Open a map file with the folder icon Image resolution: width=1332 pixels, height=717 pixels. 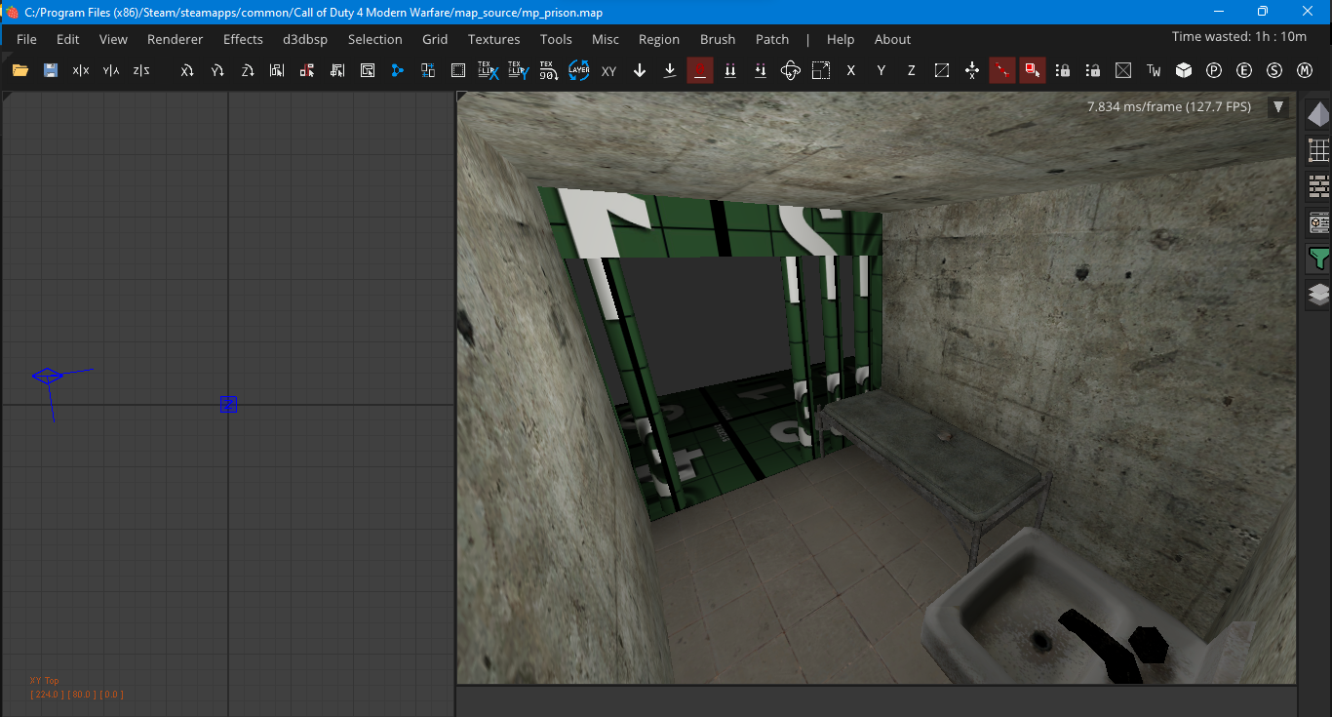coord(20,70)
